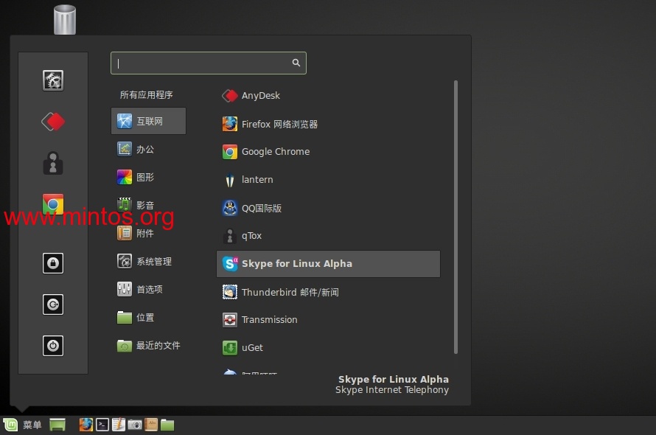Launch Chrome from favorites sidebar
The height and width of the screenshot is (435, 656).
tap(53, 204)
